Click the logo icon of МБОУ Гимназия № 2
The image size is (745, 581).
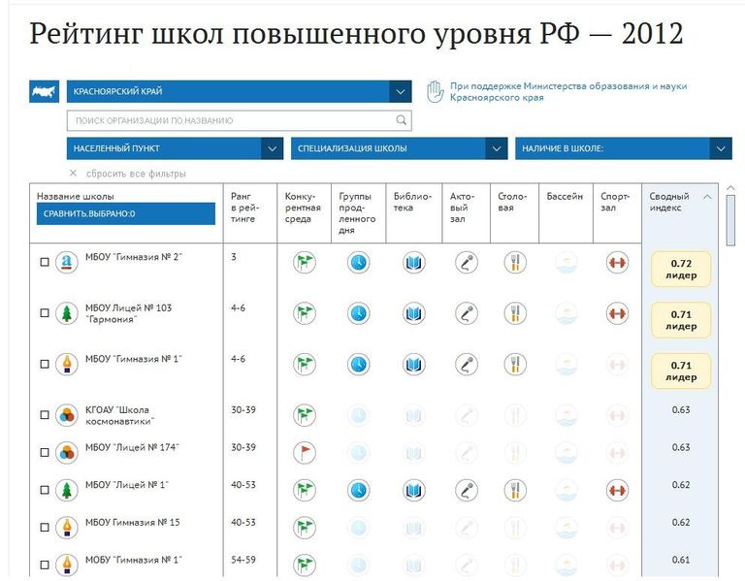(67, 262)
